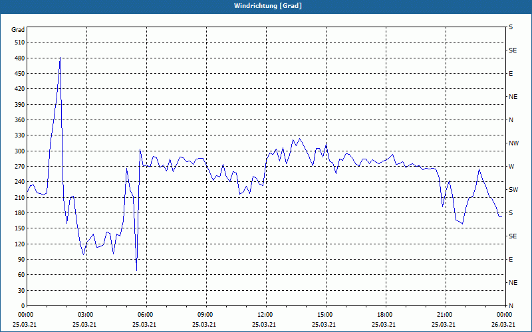Viewport: 532px width, 332px height.
Task: Pick the 180 label on the degree axis
Action: point(20,213)
